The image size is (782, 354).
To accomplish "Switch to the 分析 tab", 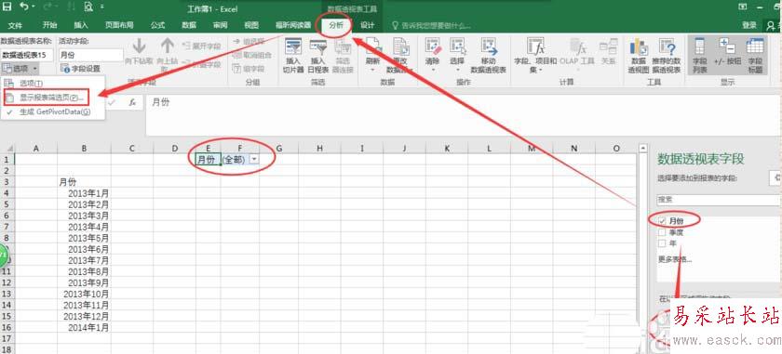I will coord(336,25).
